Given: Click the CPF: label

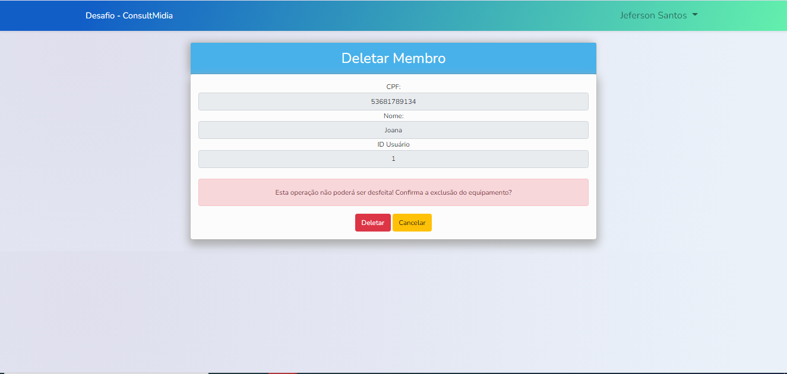Looking at the screenshot, I should [x=393, y=87].
